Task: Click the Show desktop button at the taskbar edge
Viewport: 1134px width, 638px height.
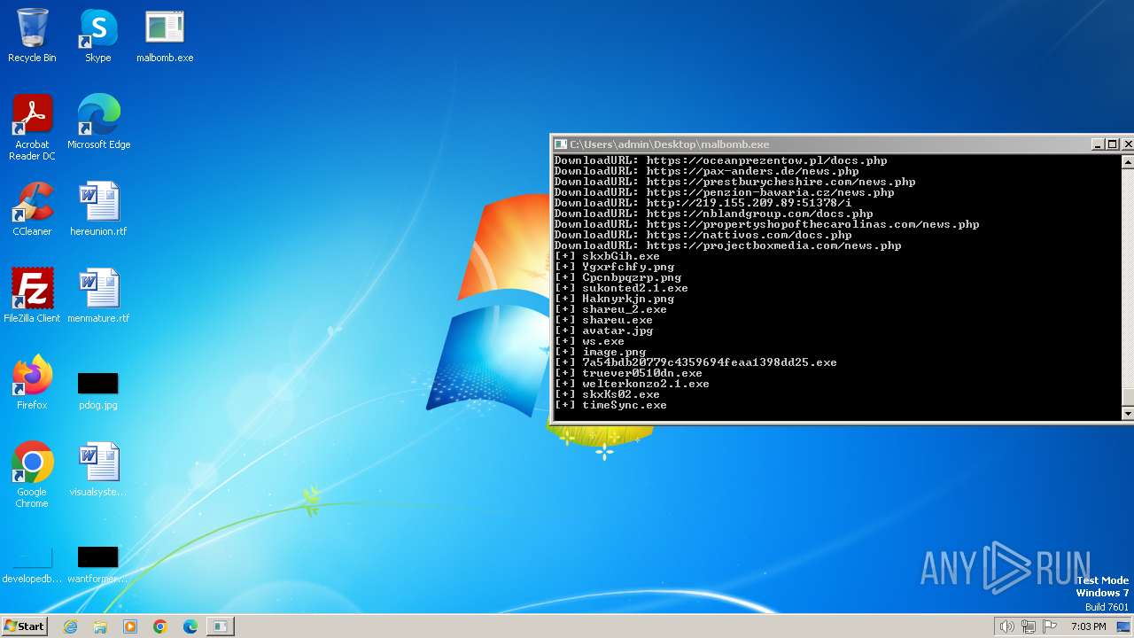Action: (1123, 626)
